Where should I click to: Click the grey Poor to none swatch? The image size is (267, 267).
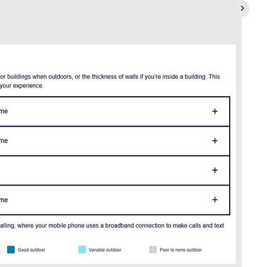(153, 250)
